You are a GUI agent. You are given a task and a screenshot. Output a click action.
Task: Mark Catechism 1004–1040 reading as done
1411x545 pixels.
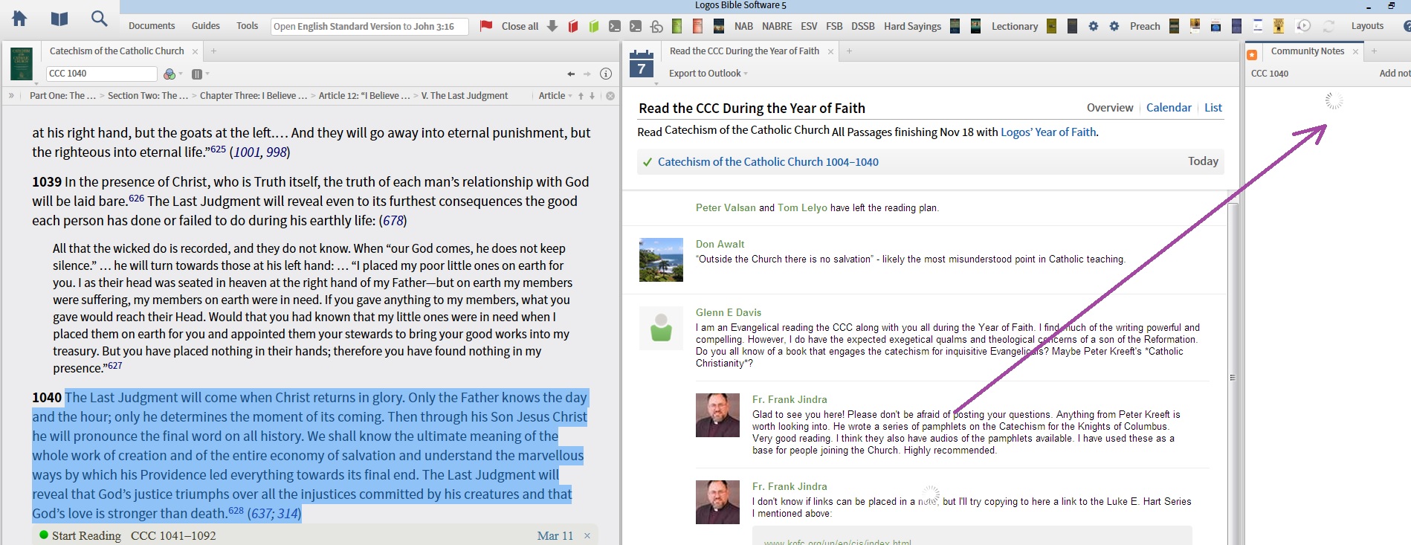pos(648,162)
